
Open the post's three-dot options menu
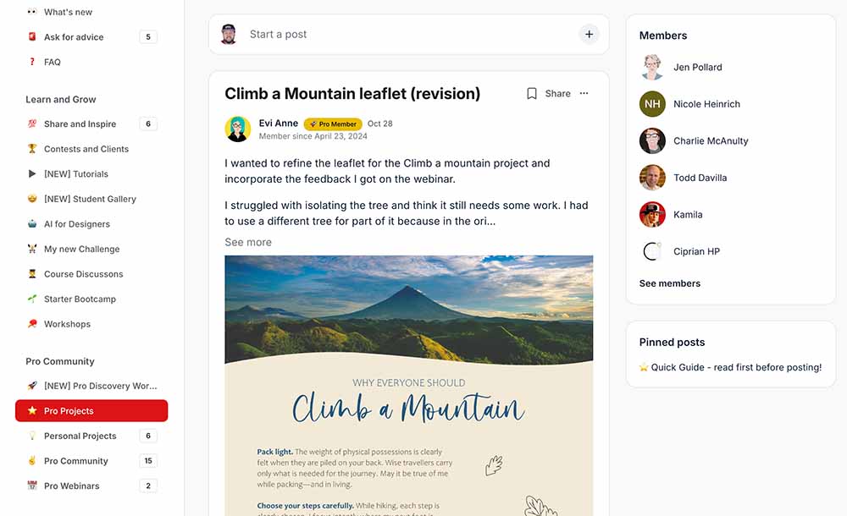click(x=584, y=93)
